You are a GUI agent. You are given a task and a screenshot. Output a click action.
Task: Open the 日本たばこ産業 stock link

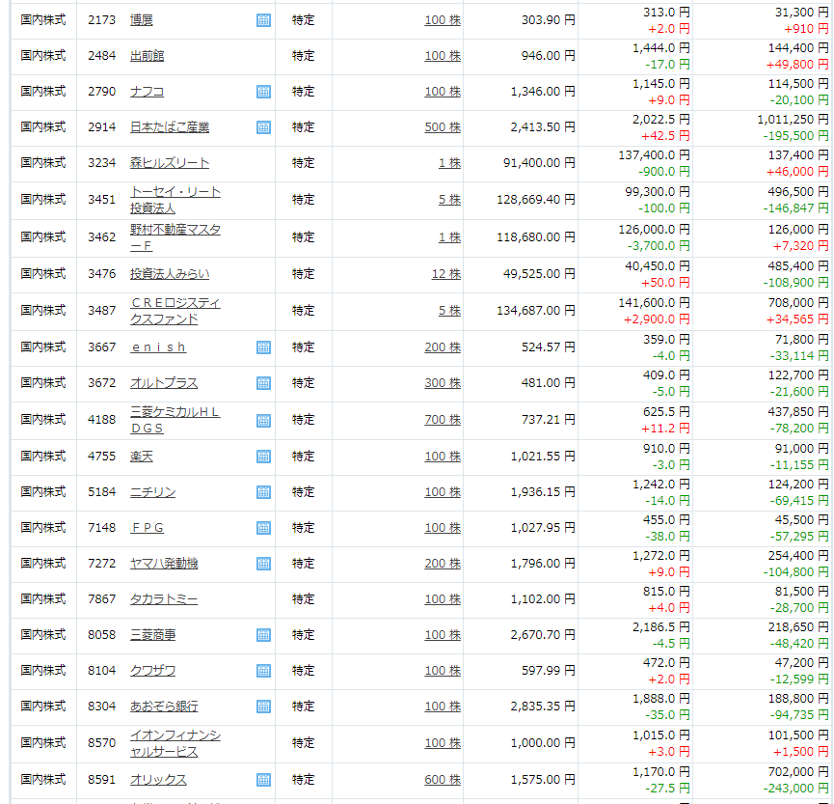[170, 127]
